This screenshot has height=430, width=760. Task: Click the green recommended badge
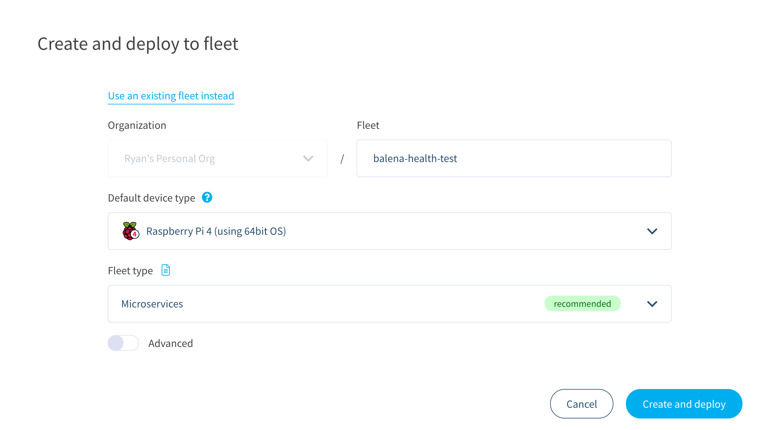582,304
